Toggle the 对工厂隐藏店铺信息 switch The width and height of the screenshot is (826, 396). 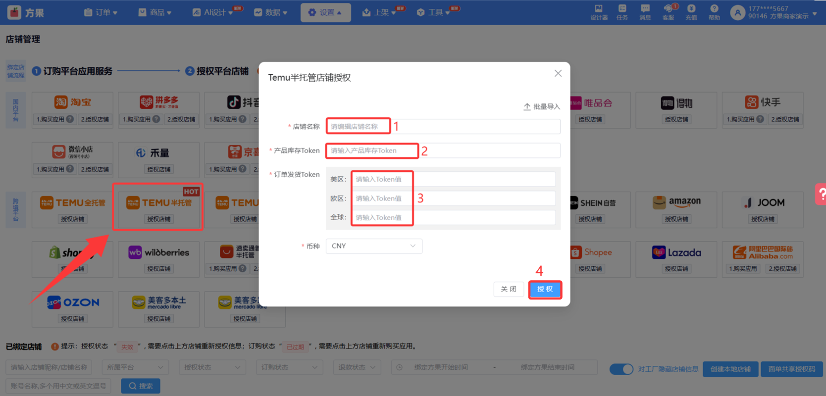point(621,369)
